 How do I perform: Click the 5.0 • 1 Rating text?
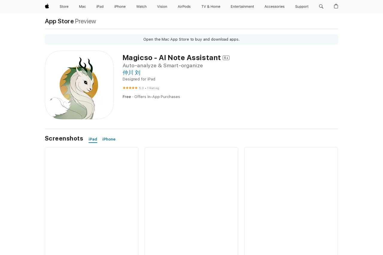pos(149,88)
